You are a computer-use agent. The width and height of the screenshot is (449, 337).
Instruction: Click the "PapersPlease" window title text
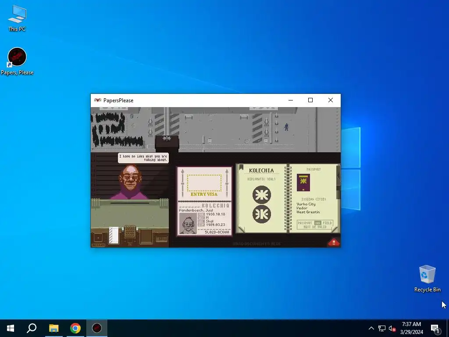tap(118, 100)
